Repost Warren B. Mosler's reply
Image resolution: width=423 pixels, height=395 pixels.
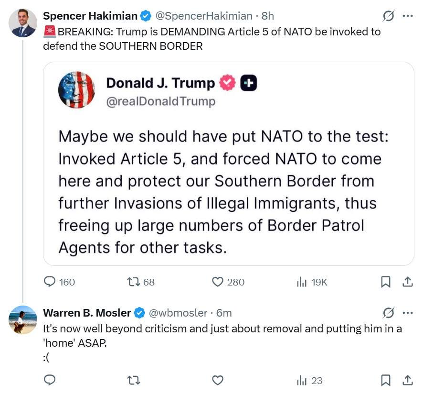coord(134,381)
